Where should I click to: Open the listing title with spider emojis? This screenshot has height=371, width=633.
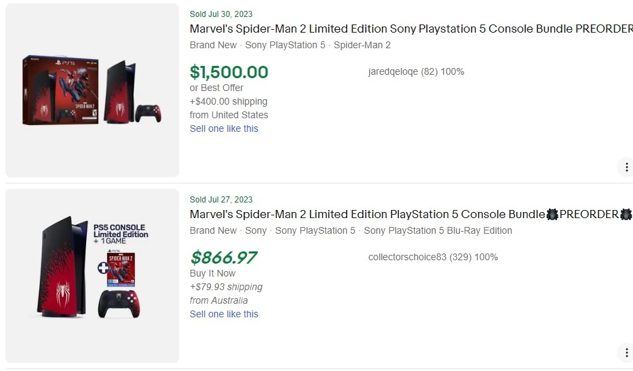coord(410,215)
